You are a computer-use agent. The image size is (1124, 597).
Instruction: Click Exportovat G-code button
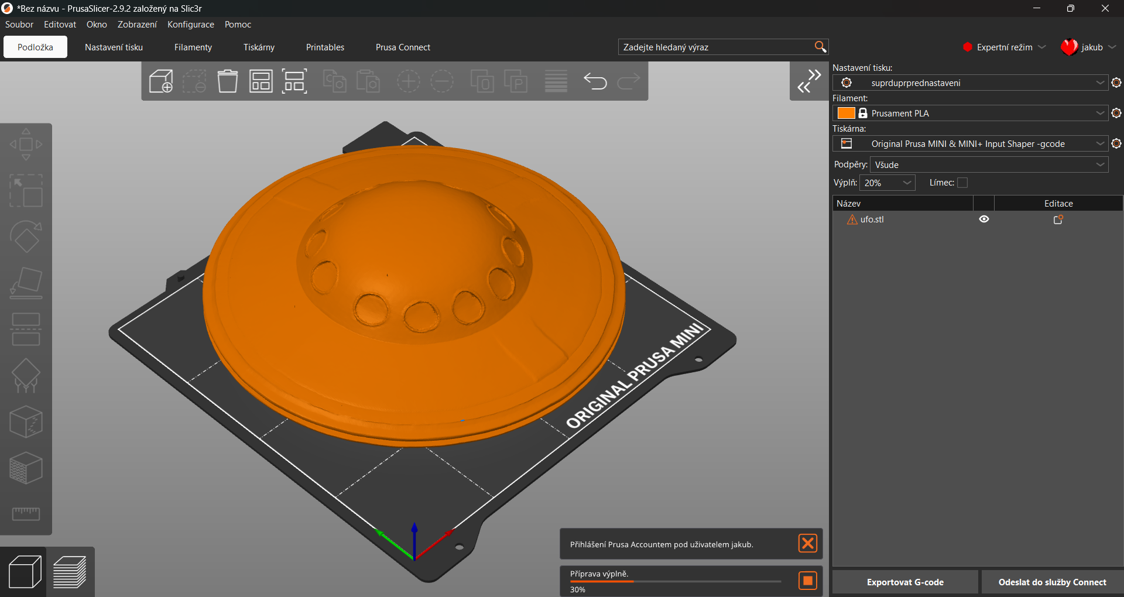pyautogui.click(x=905, y=582)
